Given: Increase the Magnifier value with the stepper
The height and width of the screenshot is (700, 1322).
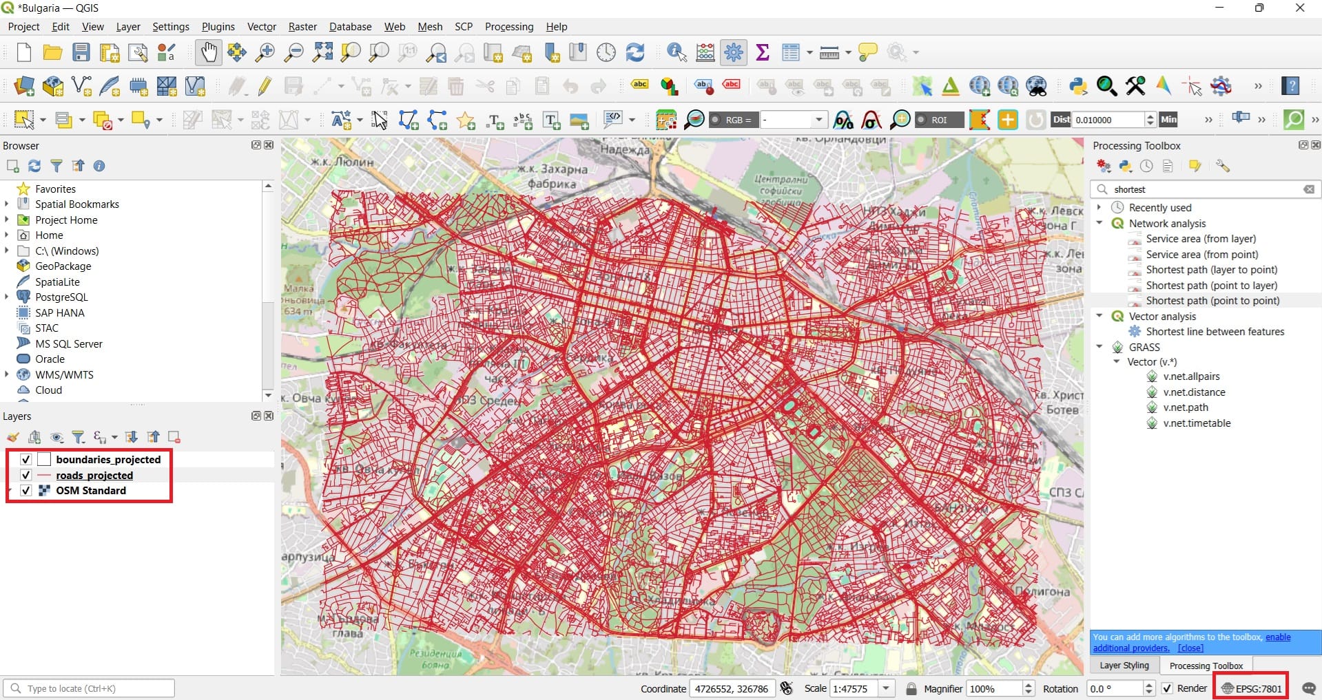Looking at the screenshot, I should pos(1028,684).
